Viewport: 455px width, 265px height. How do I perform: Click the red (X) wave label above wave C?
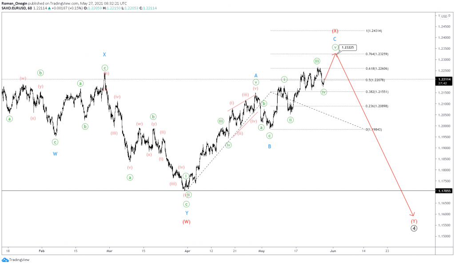[335, 31]
